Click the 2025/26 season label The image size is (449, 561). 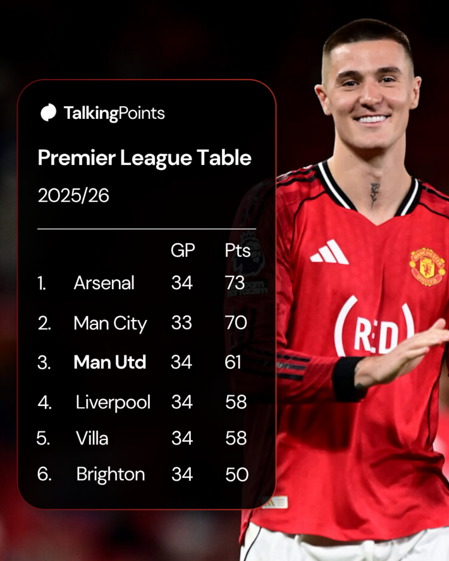tap(73, 196)
